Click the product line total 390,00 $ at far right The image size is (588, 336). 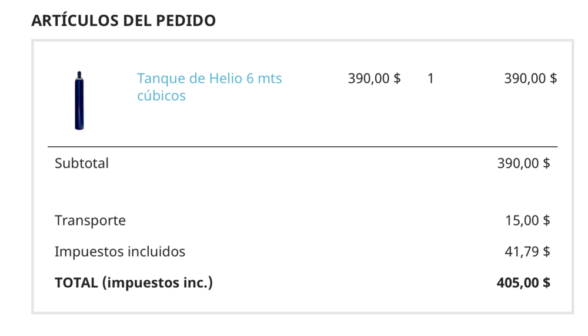530,78
